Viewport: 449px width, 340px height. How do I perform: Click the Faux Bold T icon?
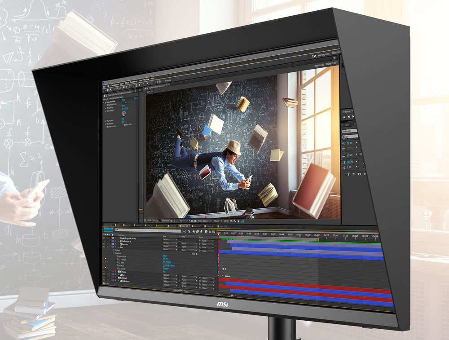(x=348, y=174)
